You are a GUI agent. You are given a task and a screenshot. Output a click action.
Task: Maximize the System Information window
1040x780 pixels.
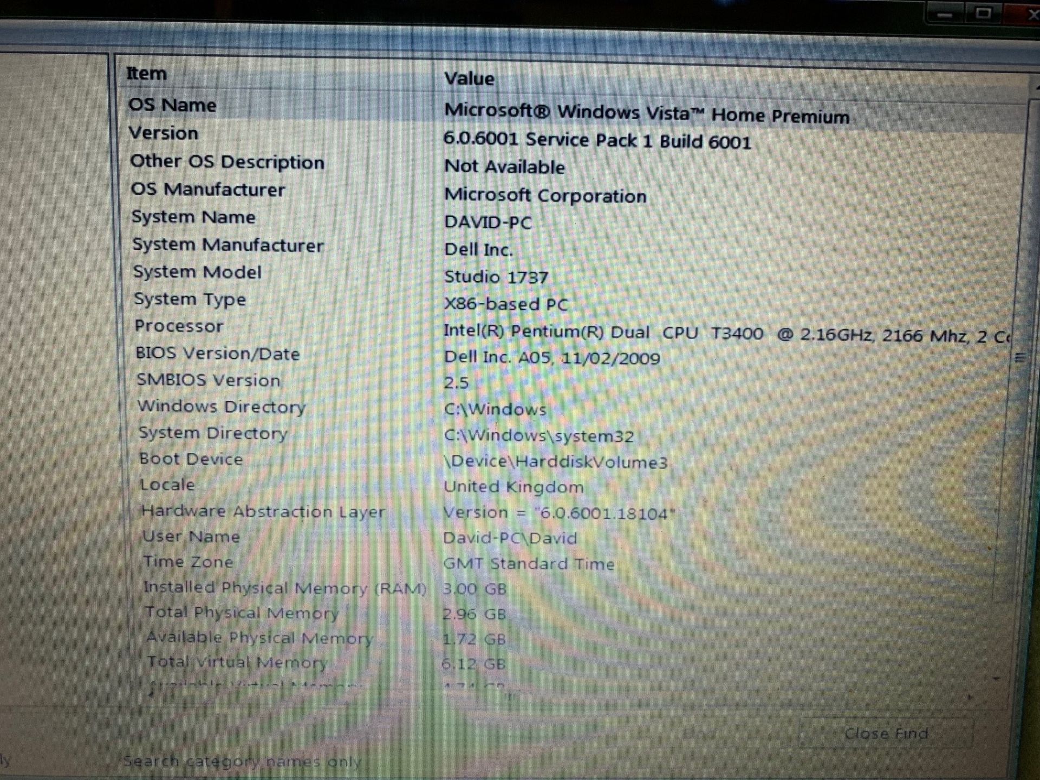[983, 12]
